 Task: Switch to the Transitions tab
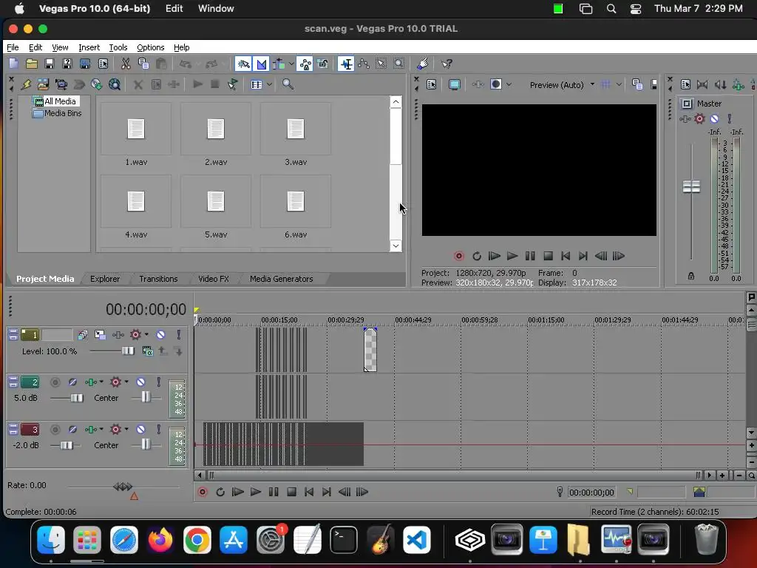pos(158,279)
